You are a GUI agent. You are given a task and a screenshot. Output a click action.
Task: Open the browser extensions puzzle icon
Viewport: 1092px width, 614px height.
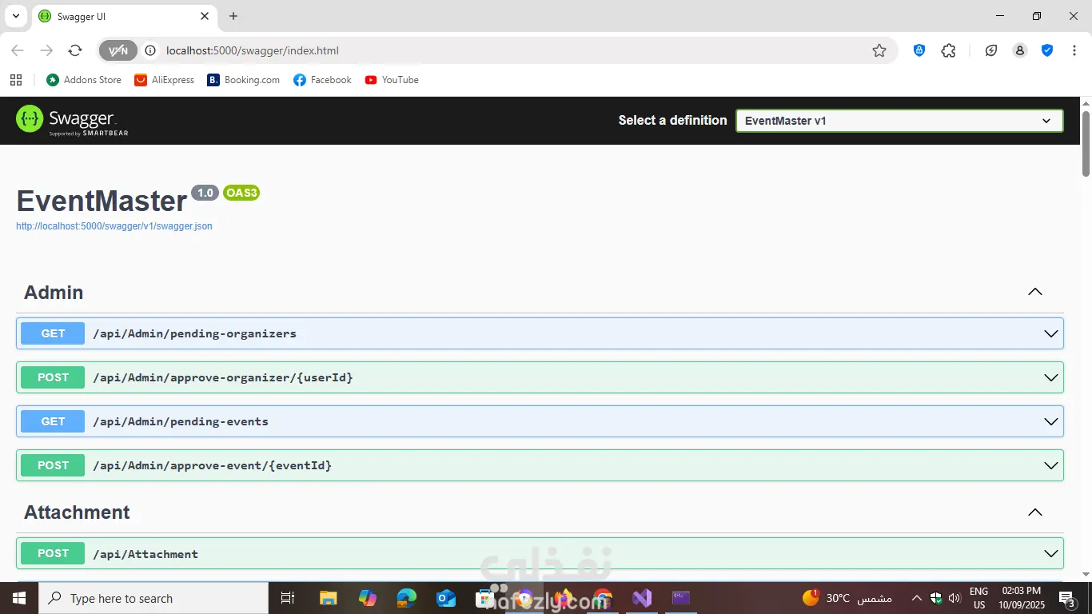pyautogui.click(x=949, y=50)
